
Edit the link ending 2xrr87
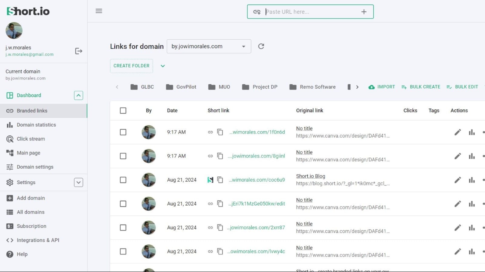tap(458, 228)
